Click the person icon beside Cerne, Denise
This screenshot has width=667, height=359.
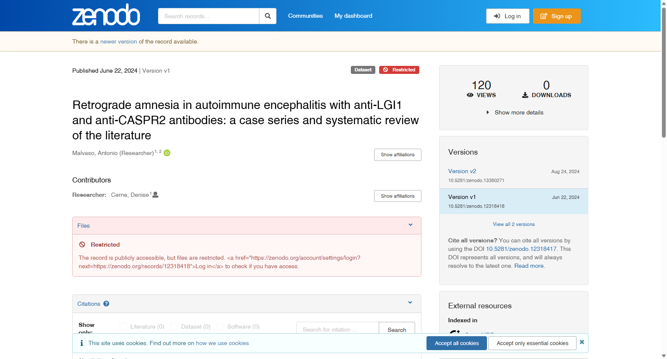156,195
